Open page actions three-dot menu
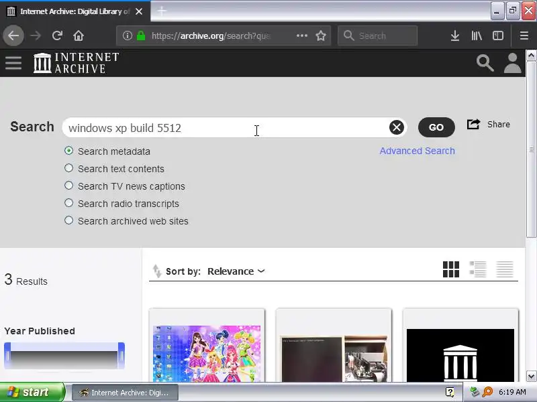The width and height of the screenshot is (537, 402). pyautogui.click(x=301, y=36)
